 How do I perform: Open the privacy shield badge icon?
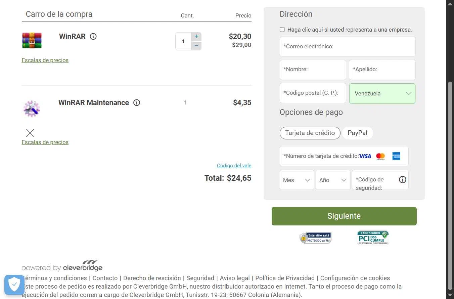click(14, 285)
